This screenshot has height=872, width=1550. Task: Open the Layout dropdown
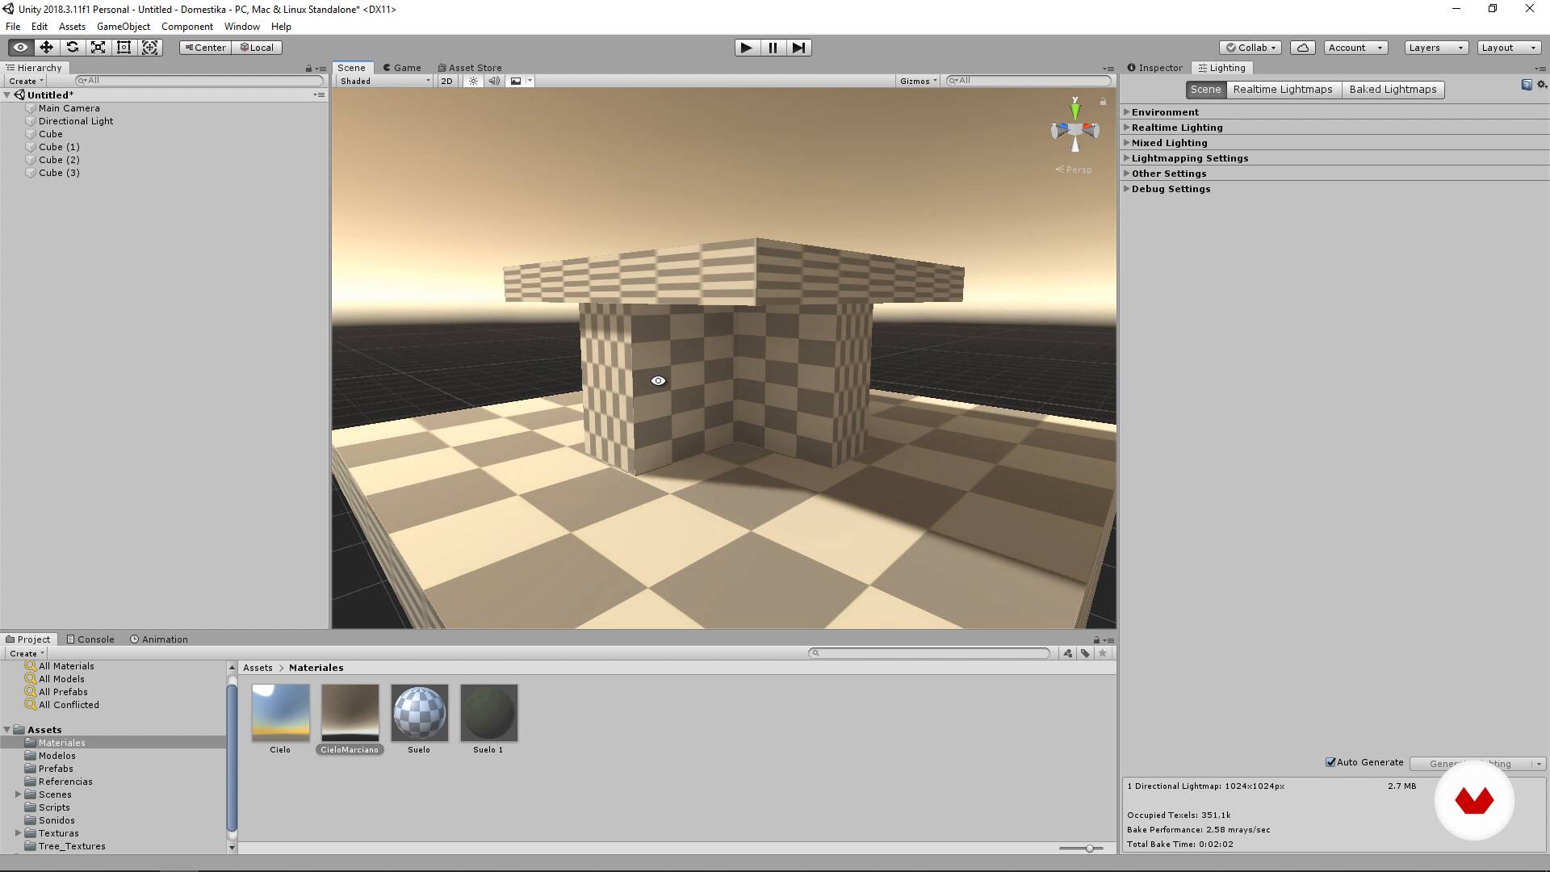(1510, 48)
